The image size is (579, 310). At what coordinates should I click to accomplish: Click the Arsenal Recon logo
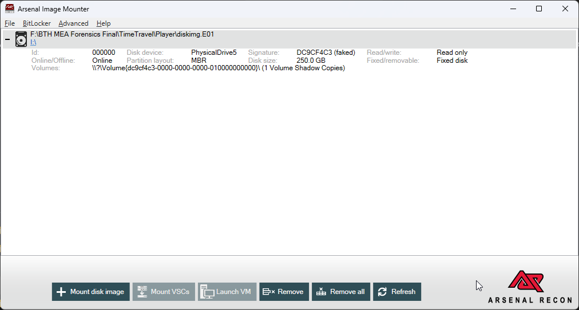[x=528, y=287]
